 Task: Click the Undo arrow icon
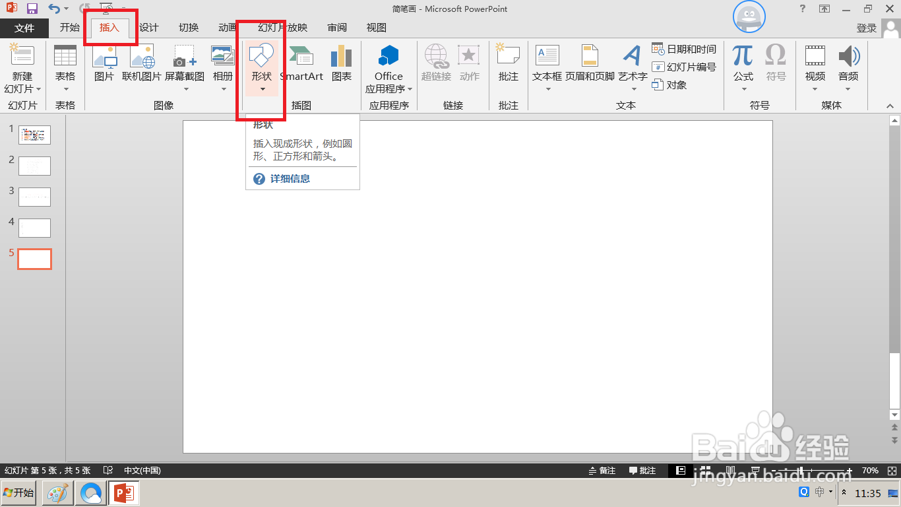[54, 9]
